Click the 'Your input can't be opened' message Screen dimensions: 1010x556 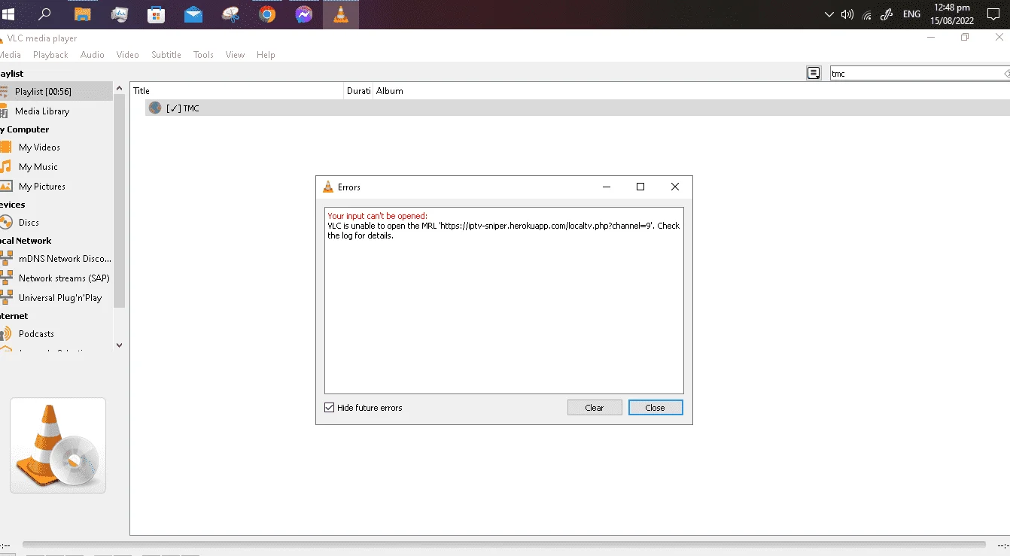377,216
